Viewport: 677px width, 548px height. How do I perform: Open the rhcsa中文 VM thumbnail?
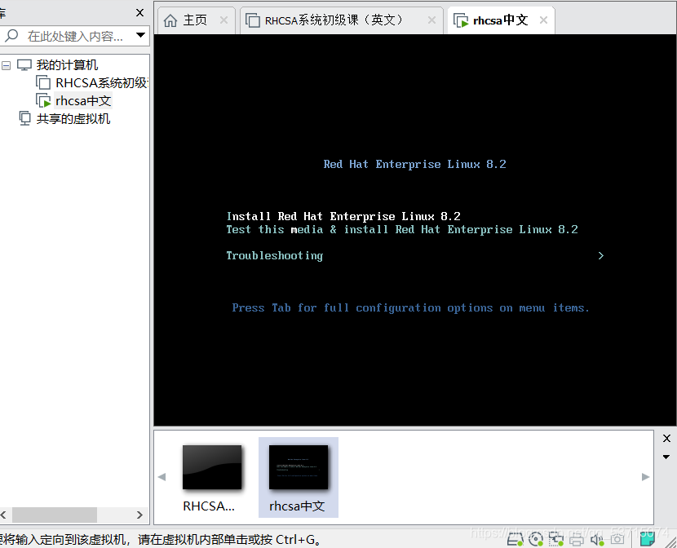coord(299,477)
